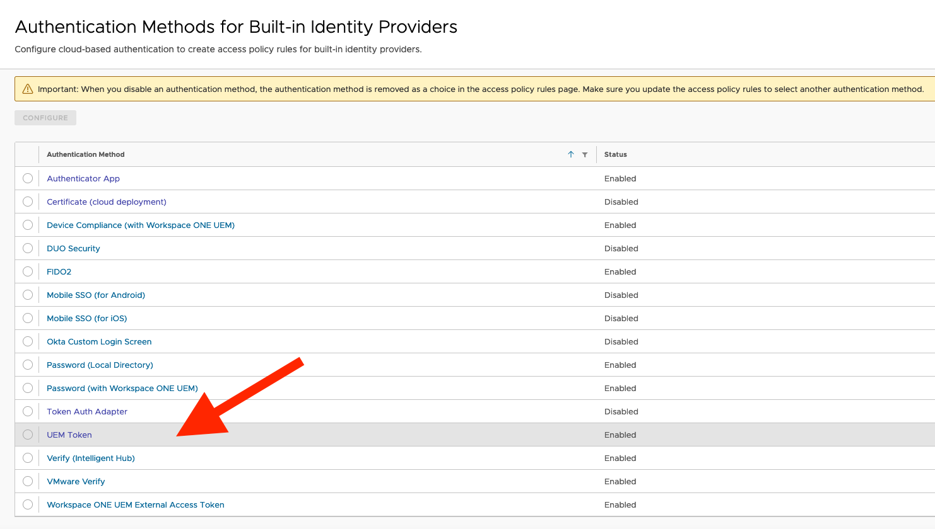Click the Important warning message text
This screenshot has height=529, width=935.
pos(481,89)
